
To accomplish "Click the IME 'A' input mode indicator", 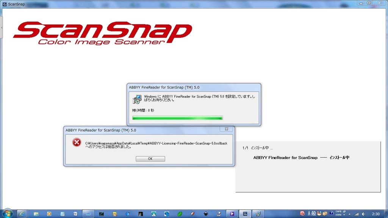I will point(309,213).
